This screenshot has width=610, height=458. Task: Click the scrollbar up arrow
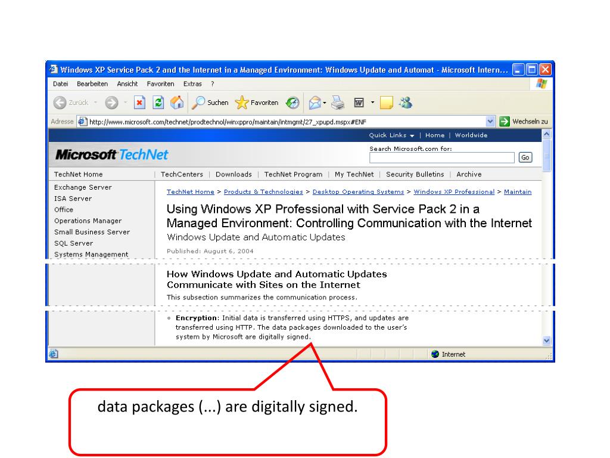click(547, 134)
